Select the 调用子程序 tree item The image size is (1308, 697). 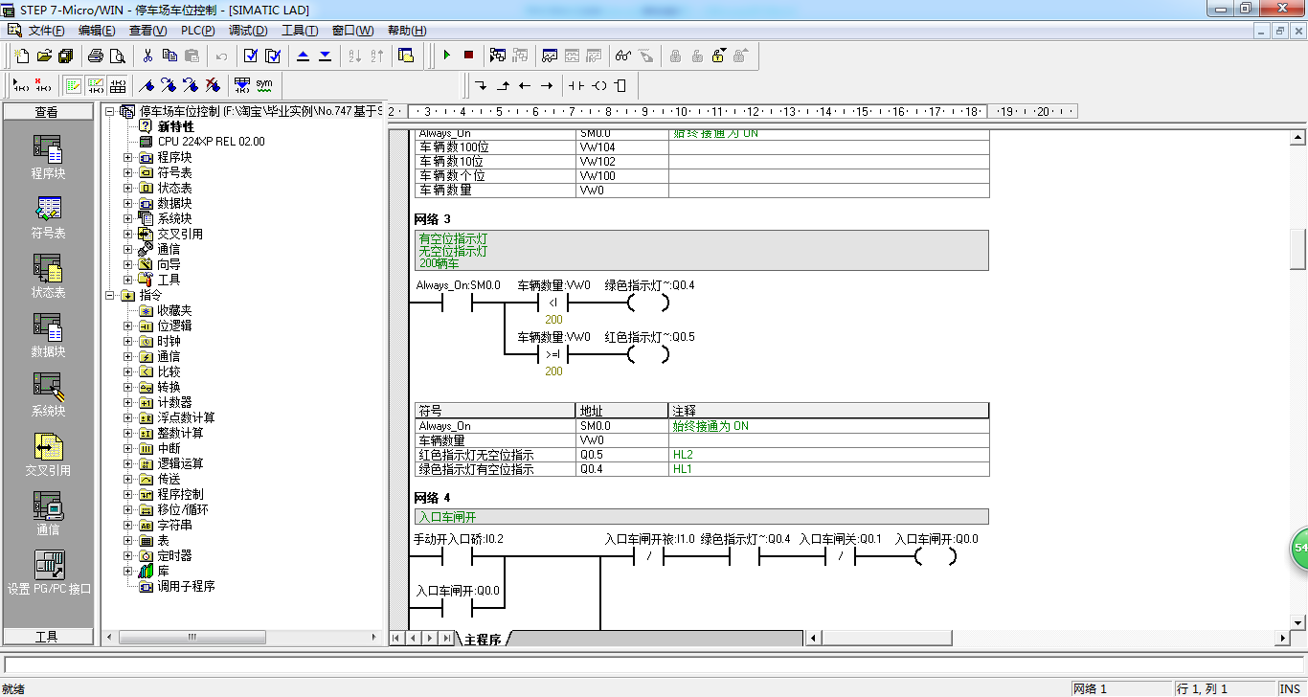pyautogui.click(x=186, y=586)
